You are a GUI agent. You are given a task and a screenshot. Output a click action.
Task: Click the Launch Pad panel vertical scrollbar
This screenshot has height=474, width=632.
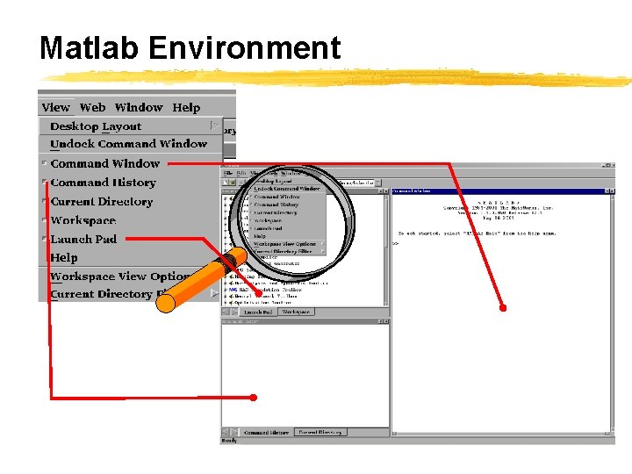tap(385, 250)
